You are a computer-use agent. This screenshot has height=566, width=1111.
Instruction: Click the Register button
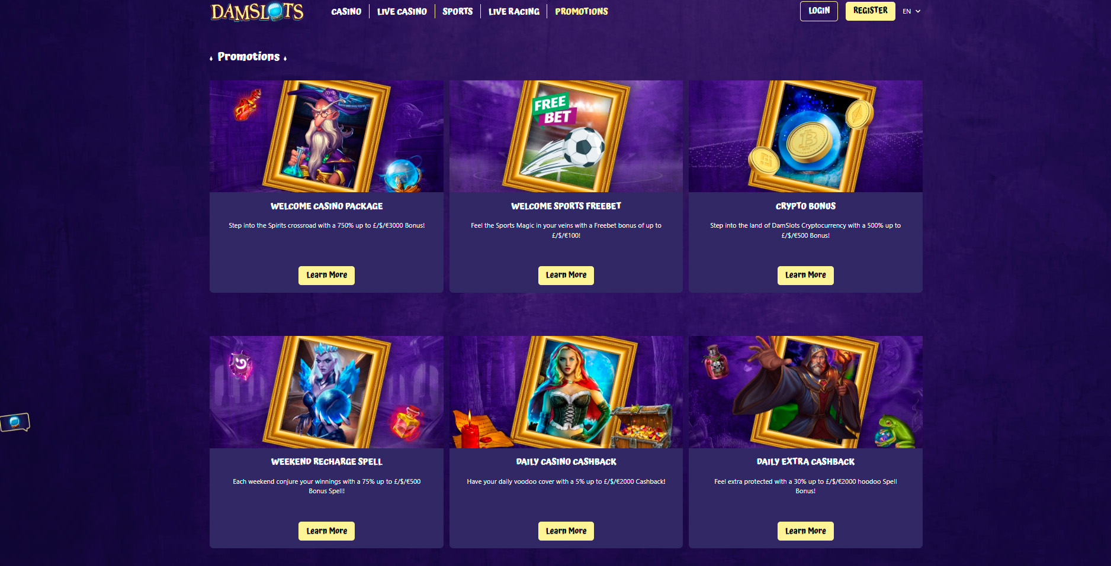pos(870,11)
